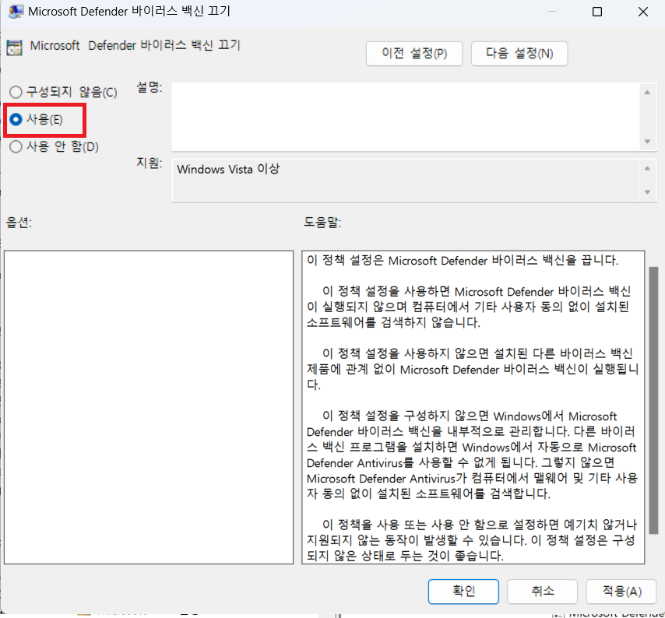
Task: Select the 사용(E) radio button
Action: tap(16, 120)
